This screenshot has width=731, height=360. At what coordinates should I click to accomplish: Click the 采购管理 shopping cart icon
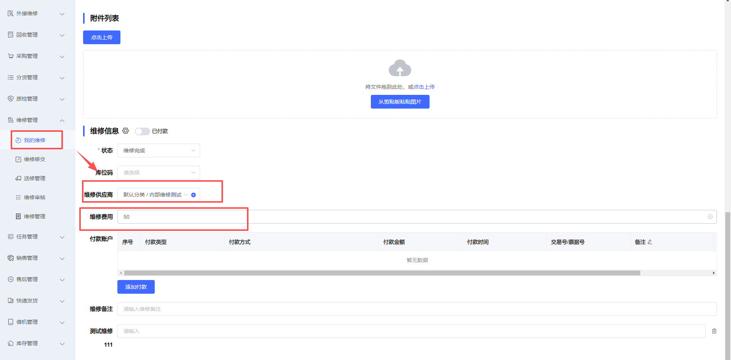[x=11, y=56]
